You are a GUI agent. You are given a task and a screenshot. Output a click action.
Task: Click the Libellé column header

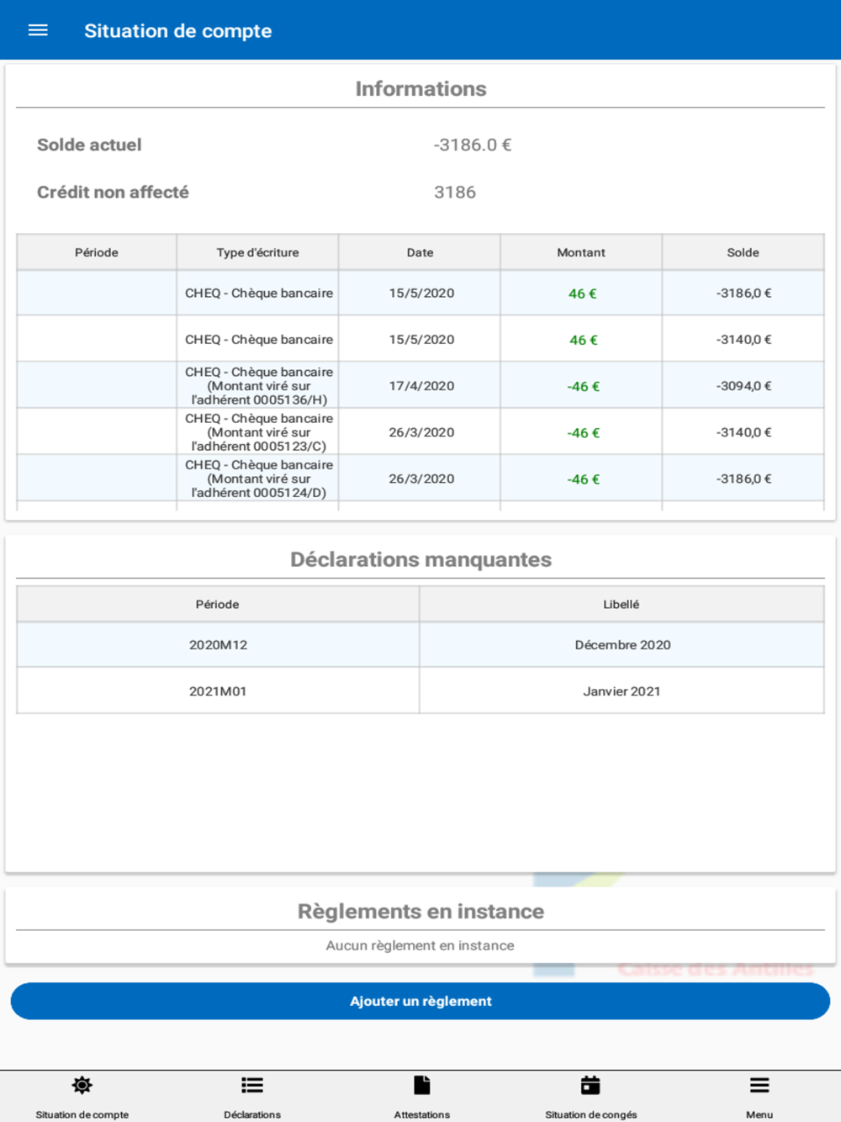click(x=621, y=604)
